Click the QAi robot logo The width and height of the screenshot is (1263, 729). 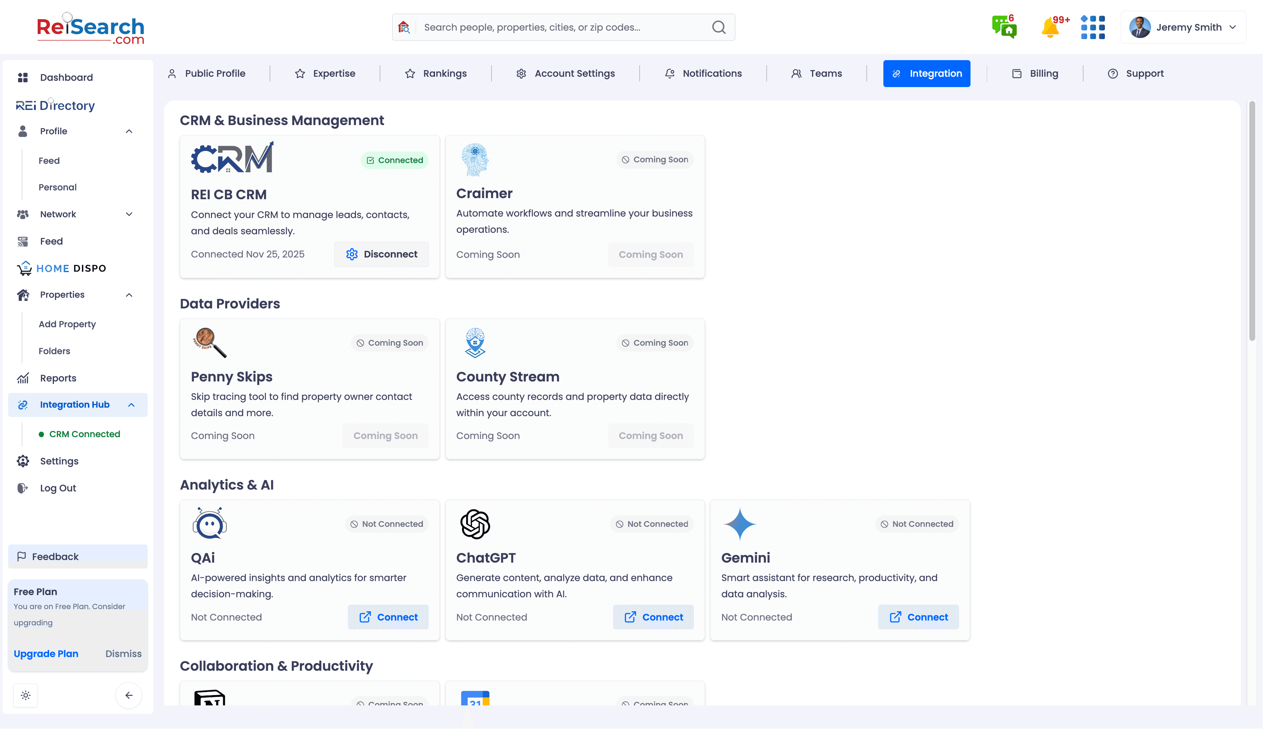[209, 523]
